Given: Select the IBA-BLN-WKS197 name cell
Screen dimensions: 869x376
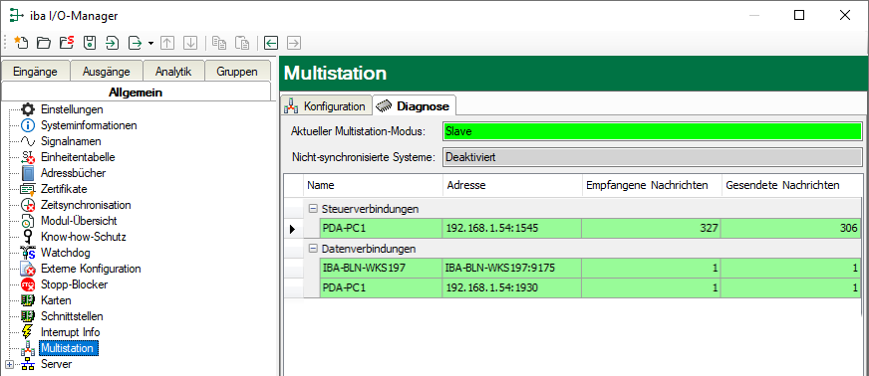Looking at the screenshot, I should 381,269.
